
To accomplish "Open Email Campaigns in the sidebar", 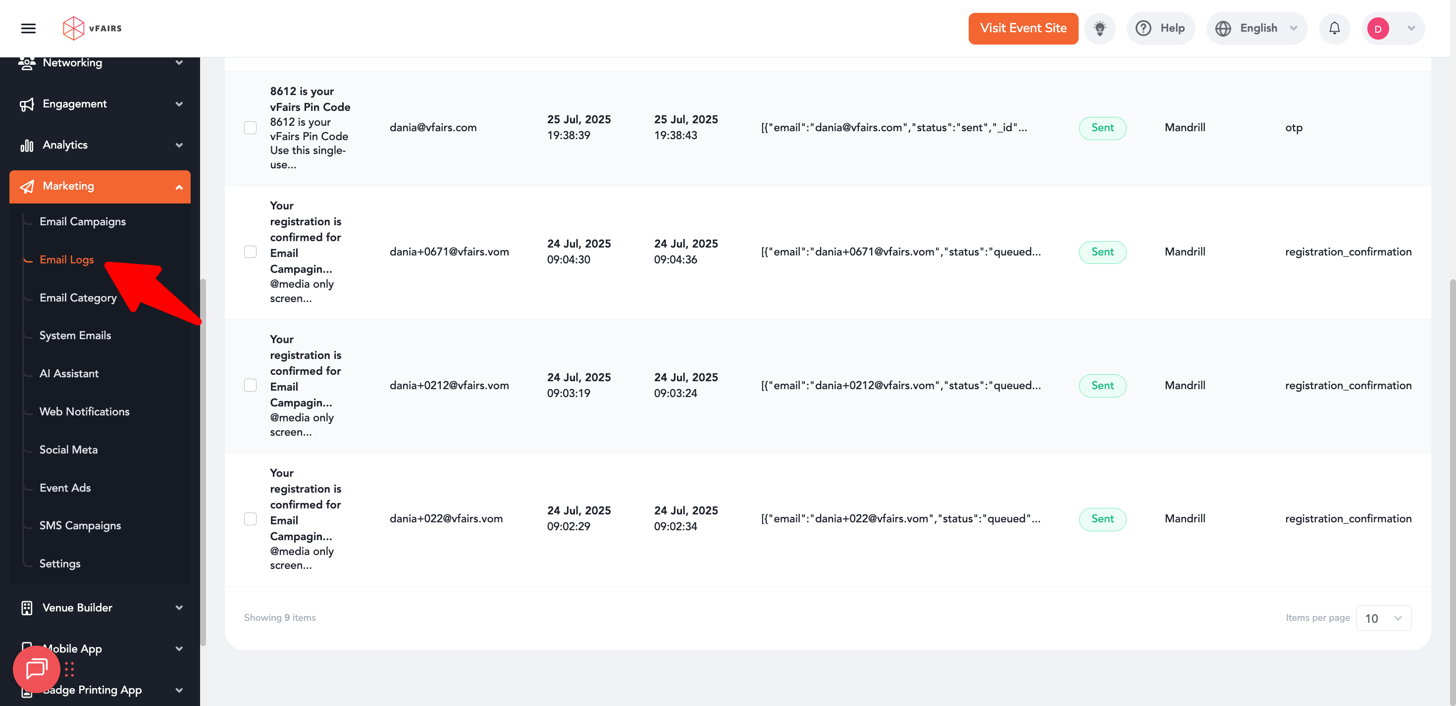I will click(83, 222).
